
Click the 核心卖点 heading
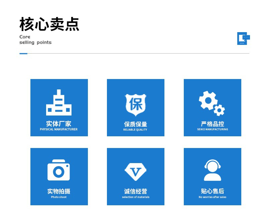[x=49, y=24]
